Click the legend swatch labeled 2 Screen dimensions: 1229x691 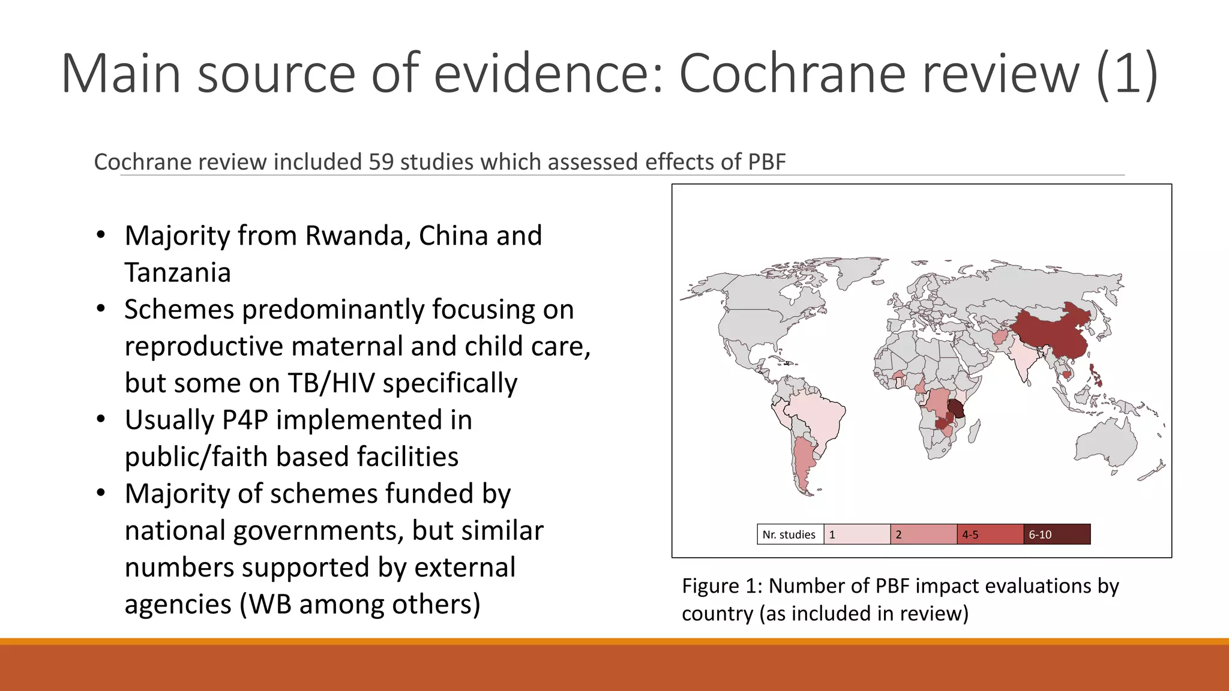(924, 534)
